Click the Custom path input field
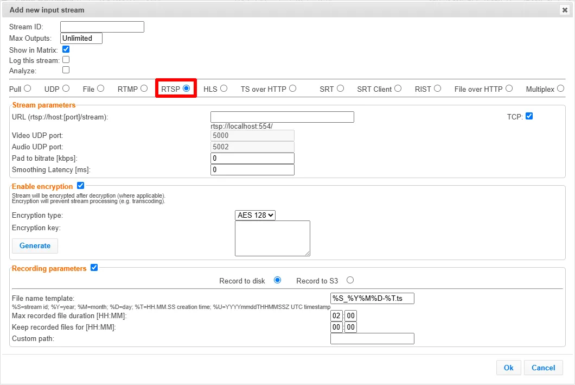 [x=372, y=338]
